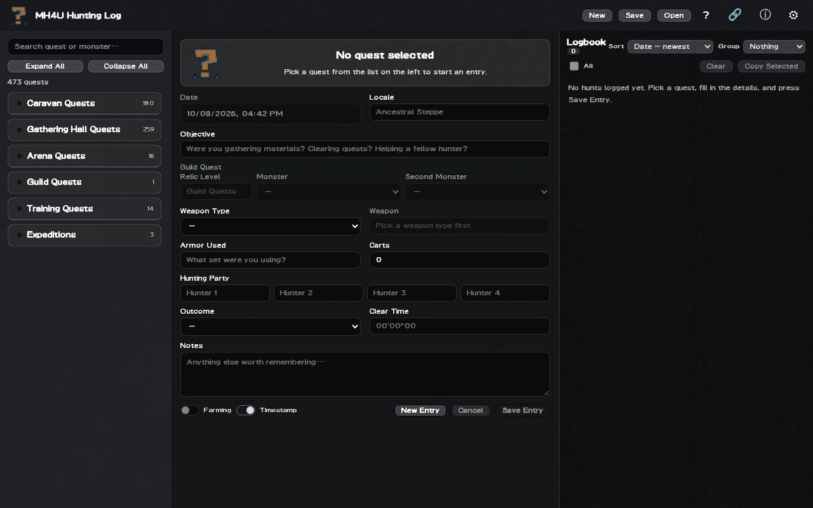Open the Monster dropdown
The height and width of the screenshot is (508, 813).
[329, 192]
